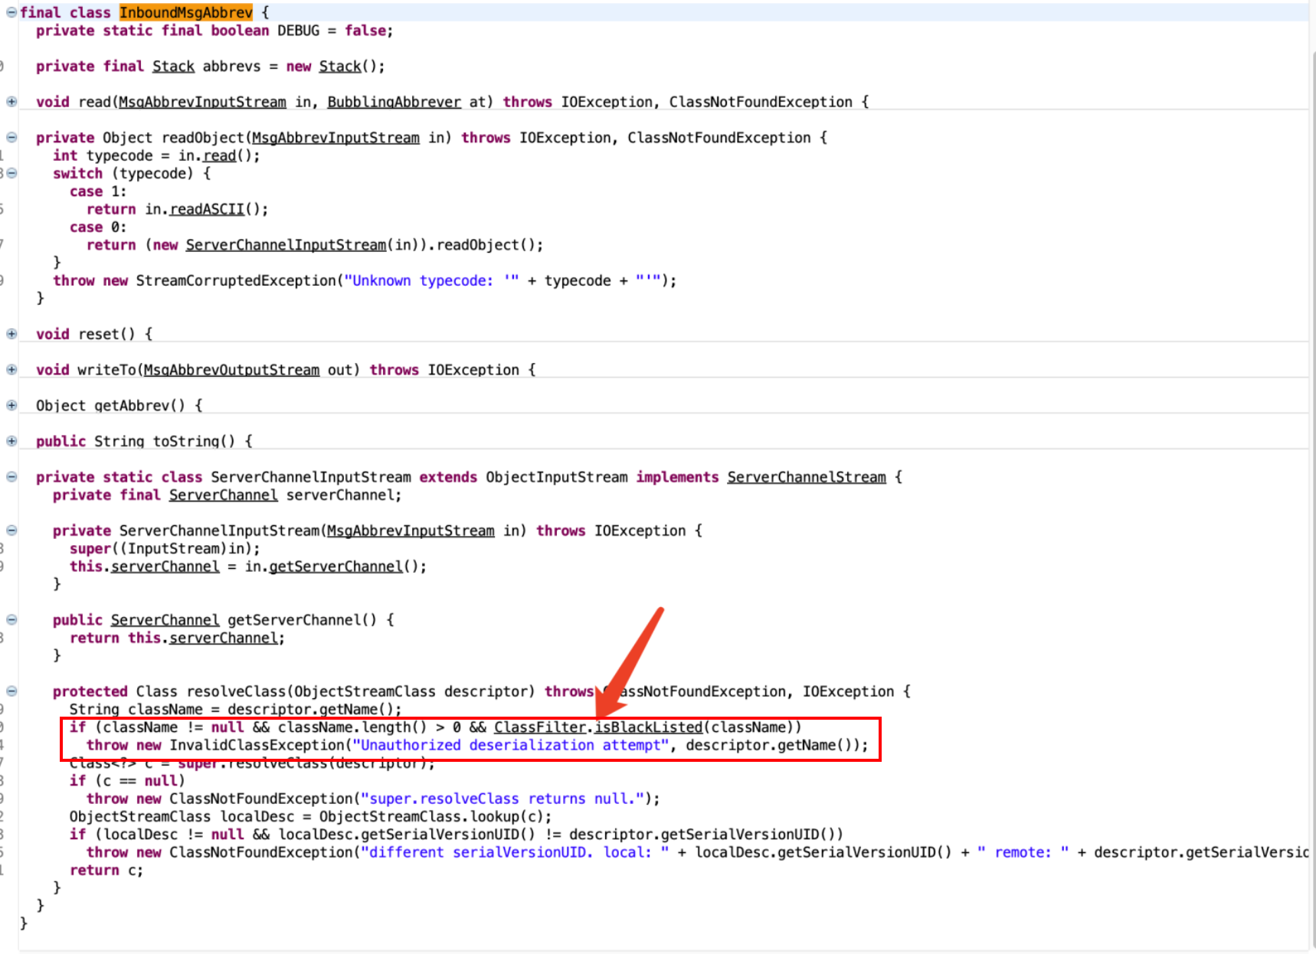
Task: Collapse the switch (typecode) block
Action: tap(11, 174)
